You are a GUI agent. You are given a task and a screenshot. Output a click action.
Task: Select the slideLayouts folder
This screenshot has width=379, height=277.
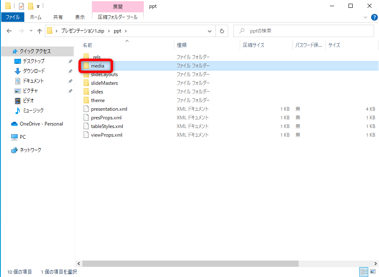[x=104, y=74]
